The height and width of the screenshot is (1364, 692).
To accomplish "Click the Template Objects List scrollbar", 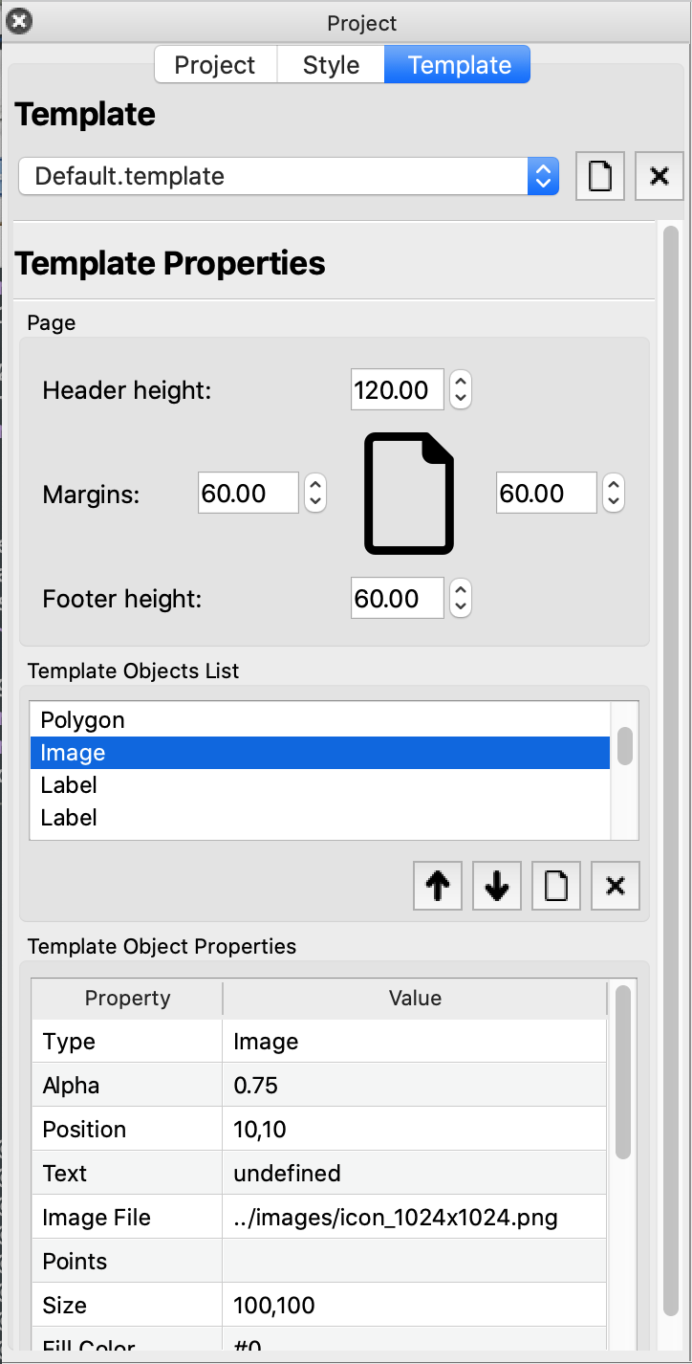I will 625,747.
